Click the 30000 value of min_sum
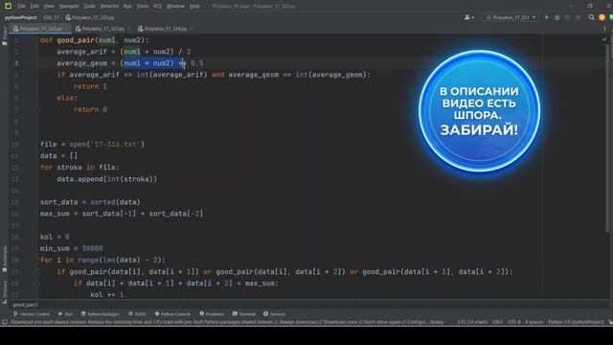This screenshot has width=613, height=345. [x=92, y=248]
